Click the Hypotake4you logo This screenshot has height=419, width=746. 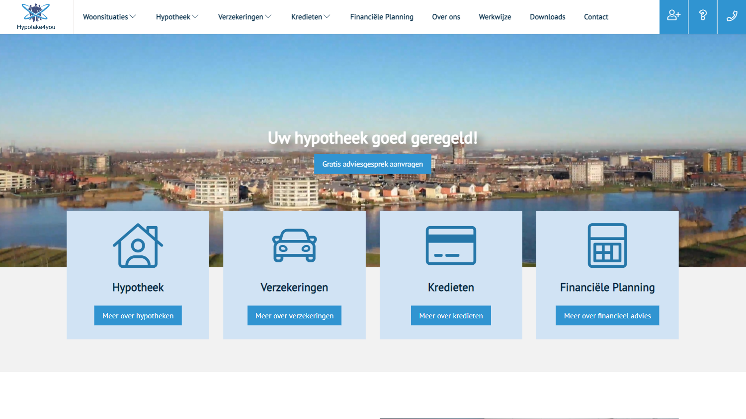[x=36, y=17]
